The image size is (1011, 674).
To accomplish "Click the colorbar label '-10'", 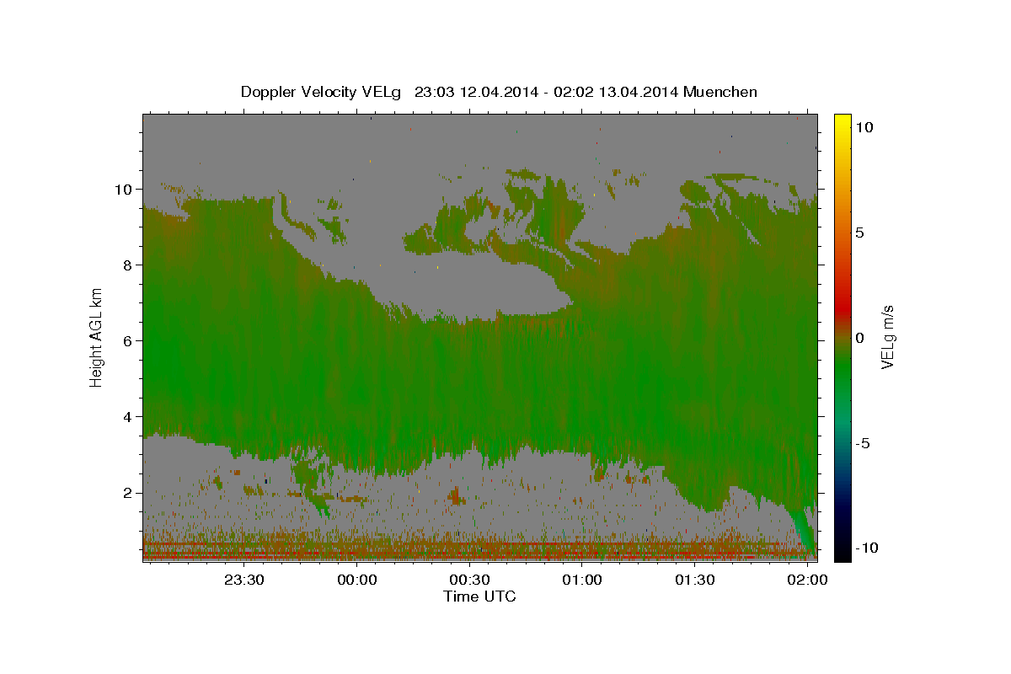I will click(x=867, y=548).
